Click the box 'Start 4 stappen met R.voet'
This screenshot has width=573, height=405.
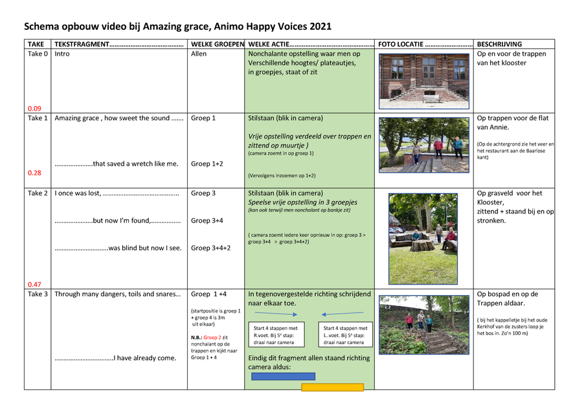coord(276,334)
